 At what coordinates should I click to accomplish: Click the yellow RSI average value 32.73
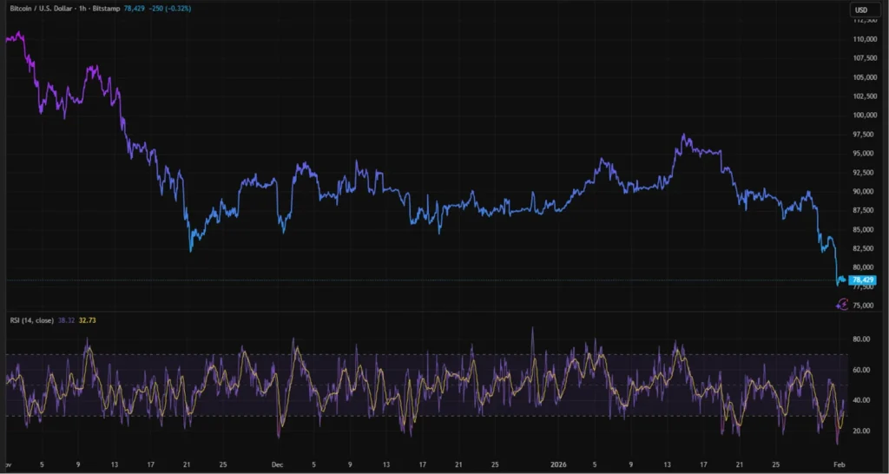pos(88,320)
